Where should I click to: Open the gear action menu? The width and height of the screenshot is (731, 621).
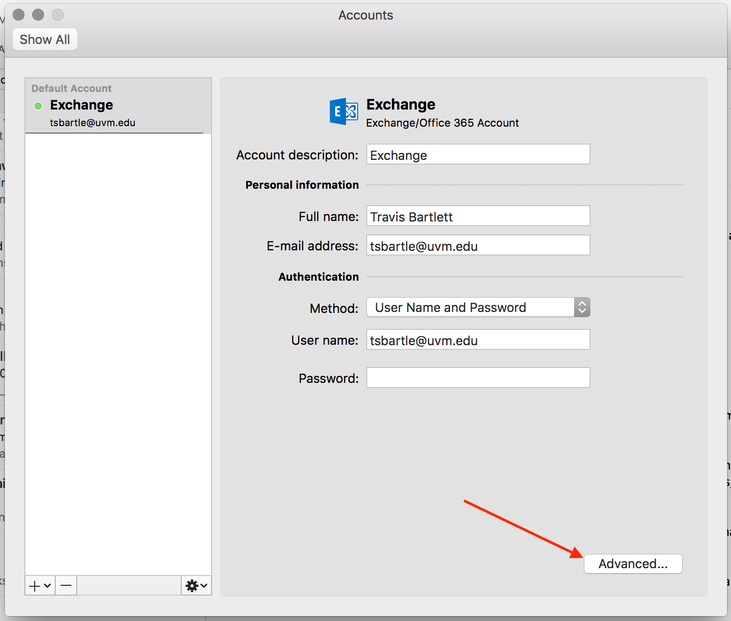coord(193,585)
